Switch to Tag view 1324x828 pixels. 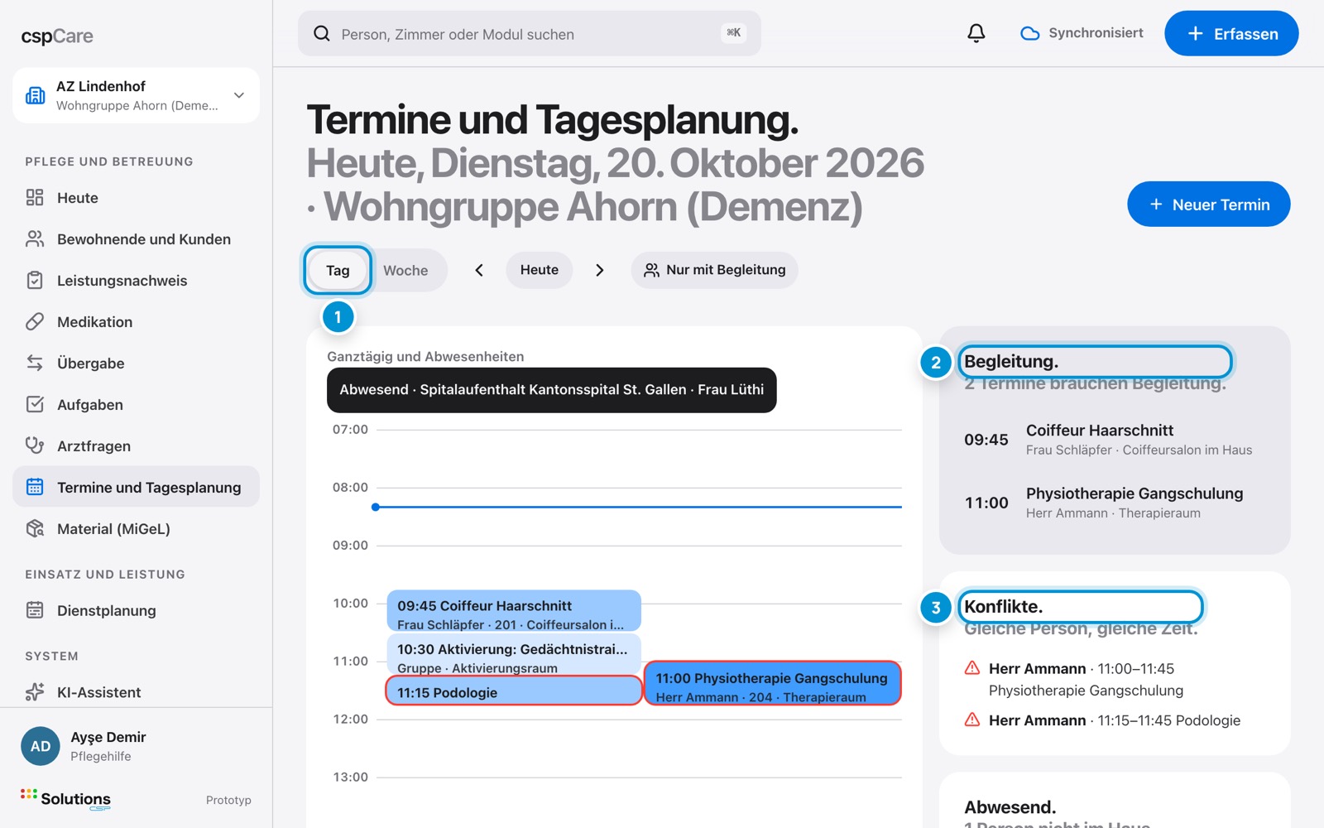(x=338, y=270)
